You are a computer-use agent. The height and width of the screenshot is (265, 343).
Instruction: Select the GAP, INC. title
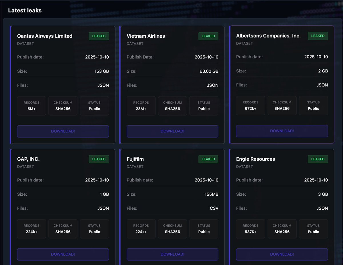point(28,159)
